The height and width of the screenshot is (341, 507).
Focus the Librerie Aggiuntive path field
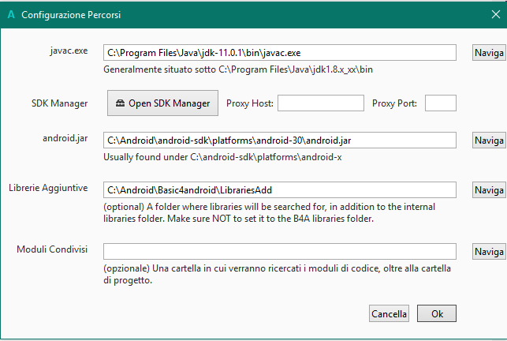280,190
